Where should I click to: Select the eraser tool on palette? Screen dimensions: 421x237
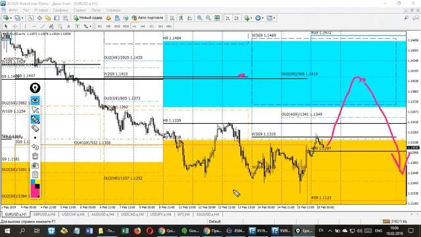click(35, 128)
